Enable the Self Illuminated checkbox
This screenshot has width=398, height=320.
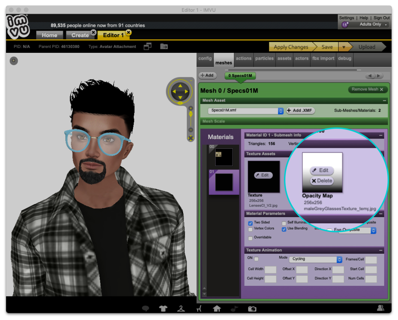(x=284, y=223)
